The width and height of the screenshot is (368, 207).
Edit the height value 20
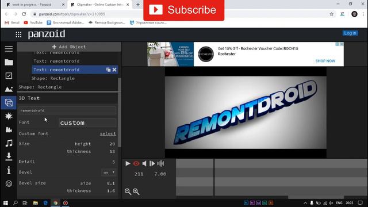pyautogui.click(x=112, y=144)
